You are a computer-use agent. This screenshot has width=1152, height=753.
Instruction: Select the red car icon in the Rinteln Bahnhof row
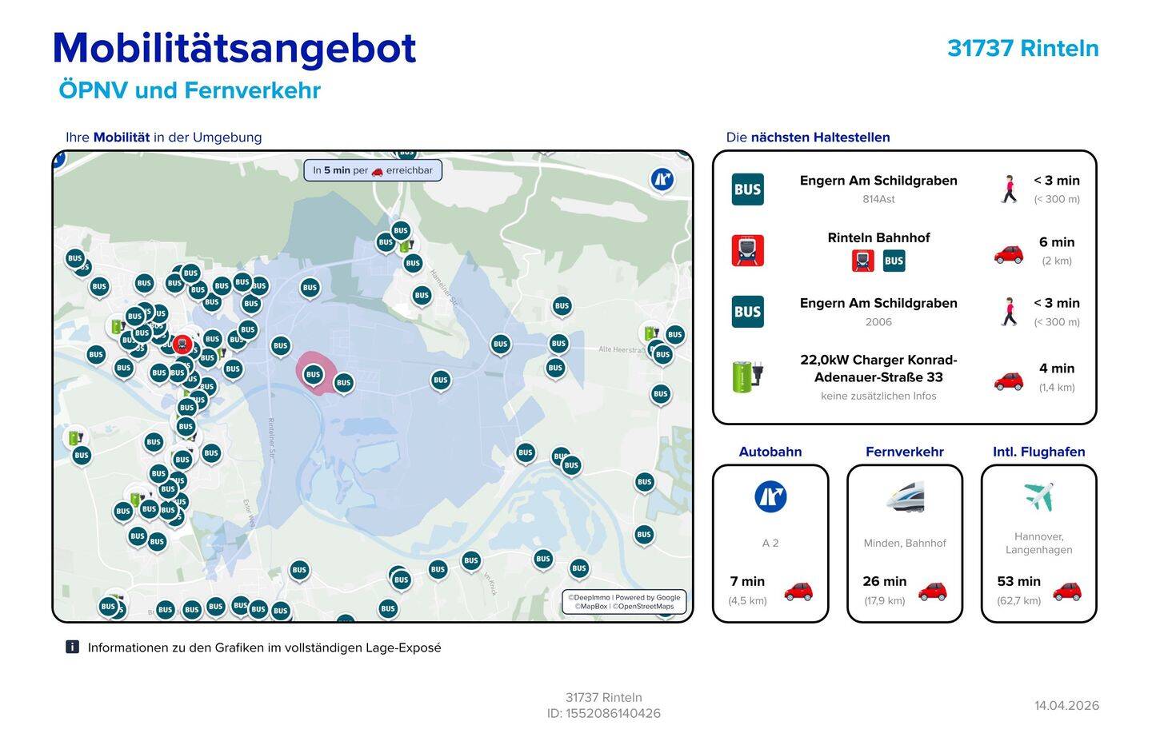click(x=1008, y=254)
